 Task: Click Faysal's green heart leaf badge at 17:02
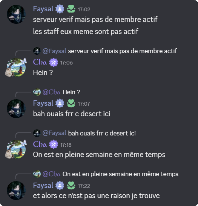point(71,9)
